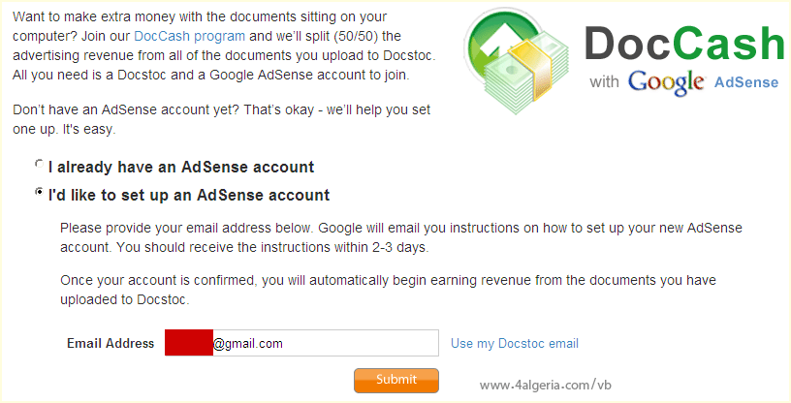Click the 'I already have an AdSense account' label text
The image size is (791, 403).
(181, 167)
